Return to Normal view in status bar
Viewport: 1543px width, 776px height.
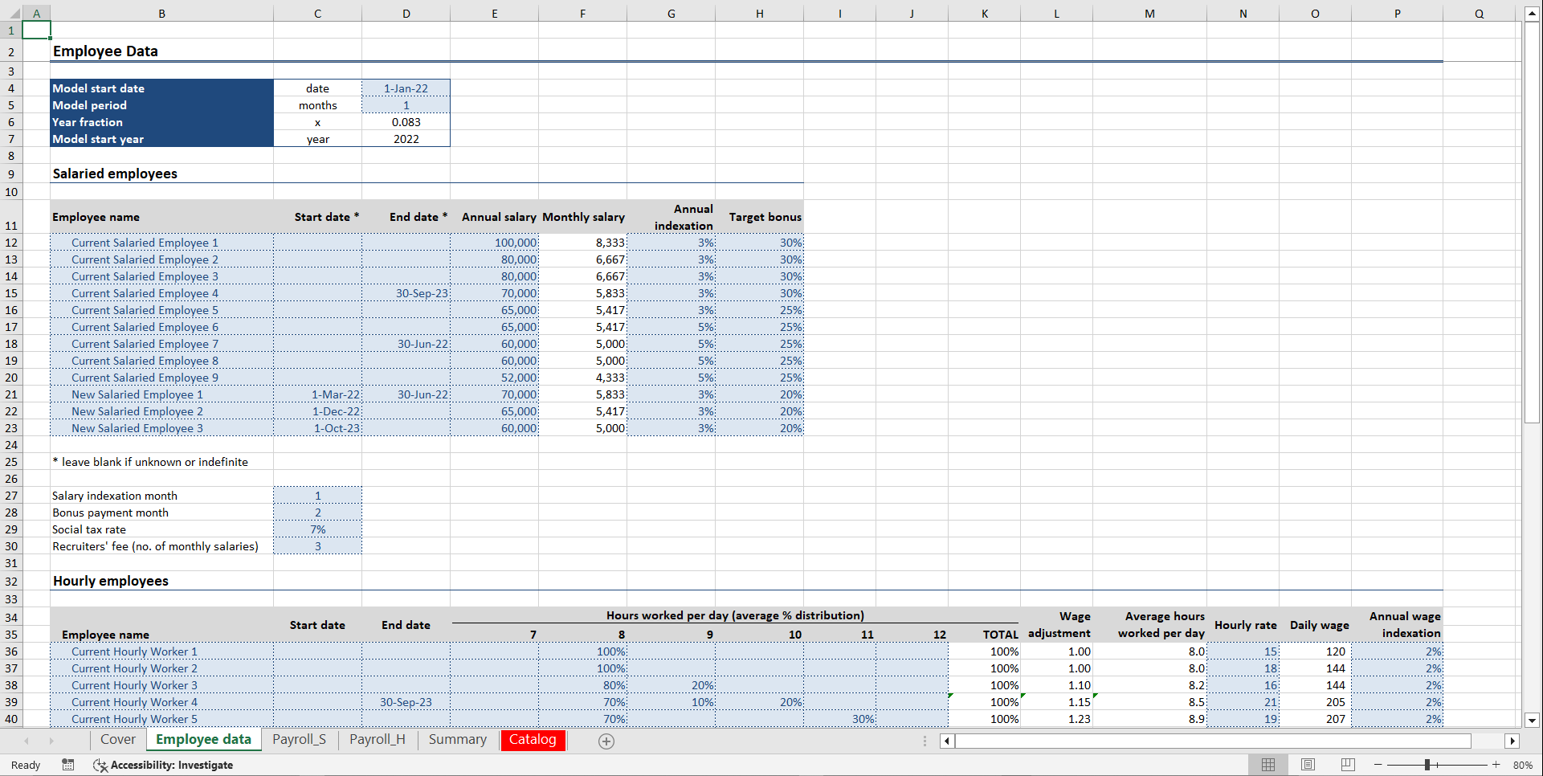(1268, 764)
